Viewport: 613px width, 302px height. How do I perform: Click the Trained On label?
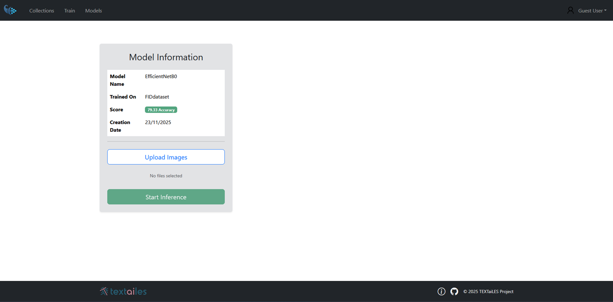coord(123,97)
